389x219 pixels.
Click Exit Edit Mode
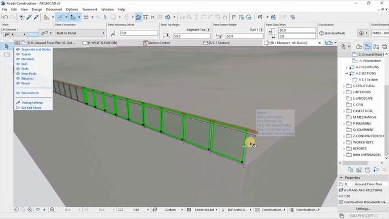(x=31, y=108)
